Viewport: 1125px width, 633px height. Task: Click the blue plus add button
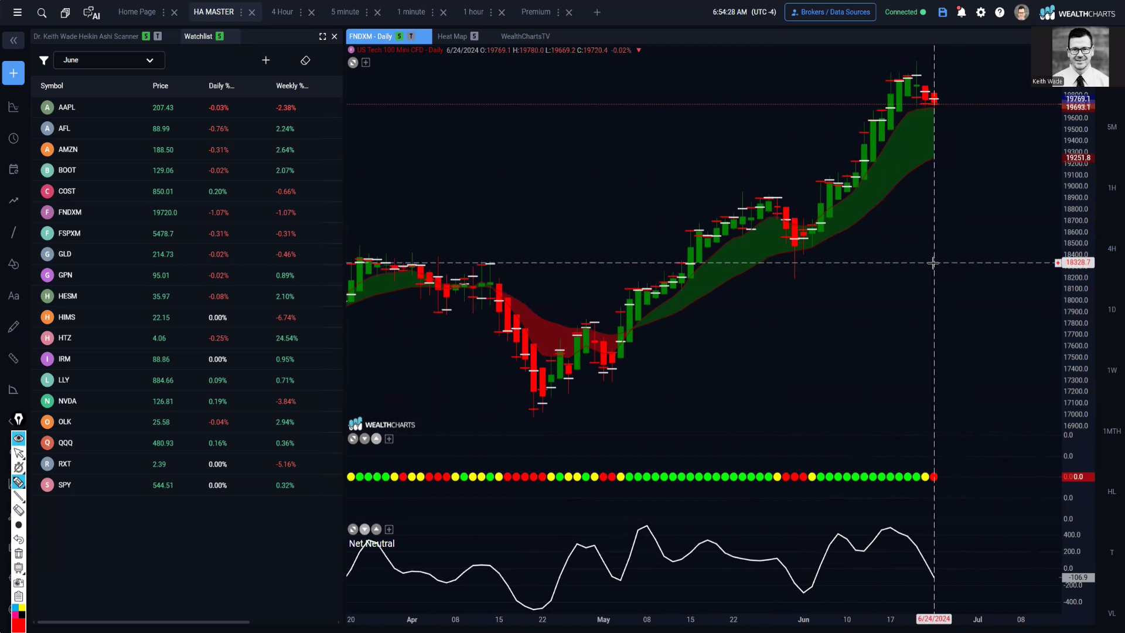[13, 73]
